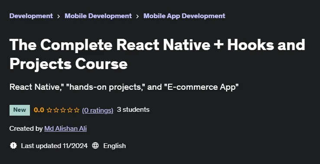Click the Last updated 11/2024 text
320x164 pixels.
[x=54, y=146]
